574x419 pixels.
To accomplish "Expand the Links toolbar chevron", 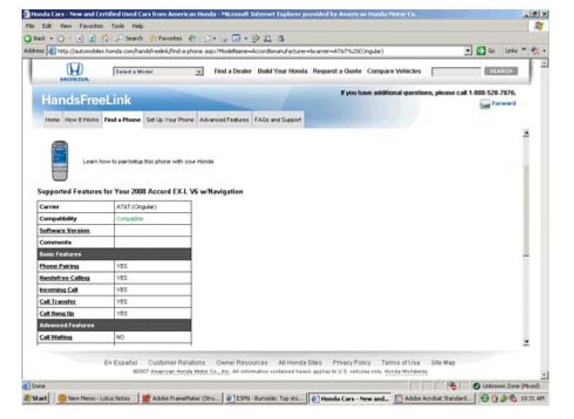I will tap(525, 51).
